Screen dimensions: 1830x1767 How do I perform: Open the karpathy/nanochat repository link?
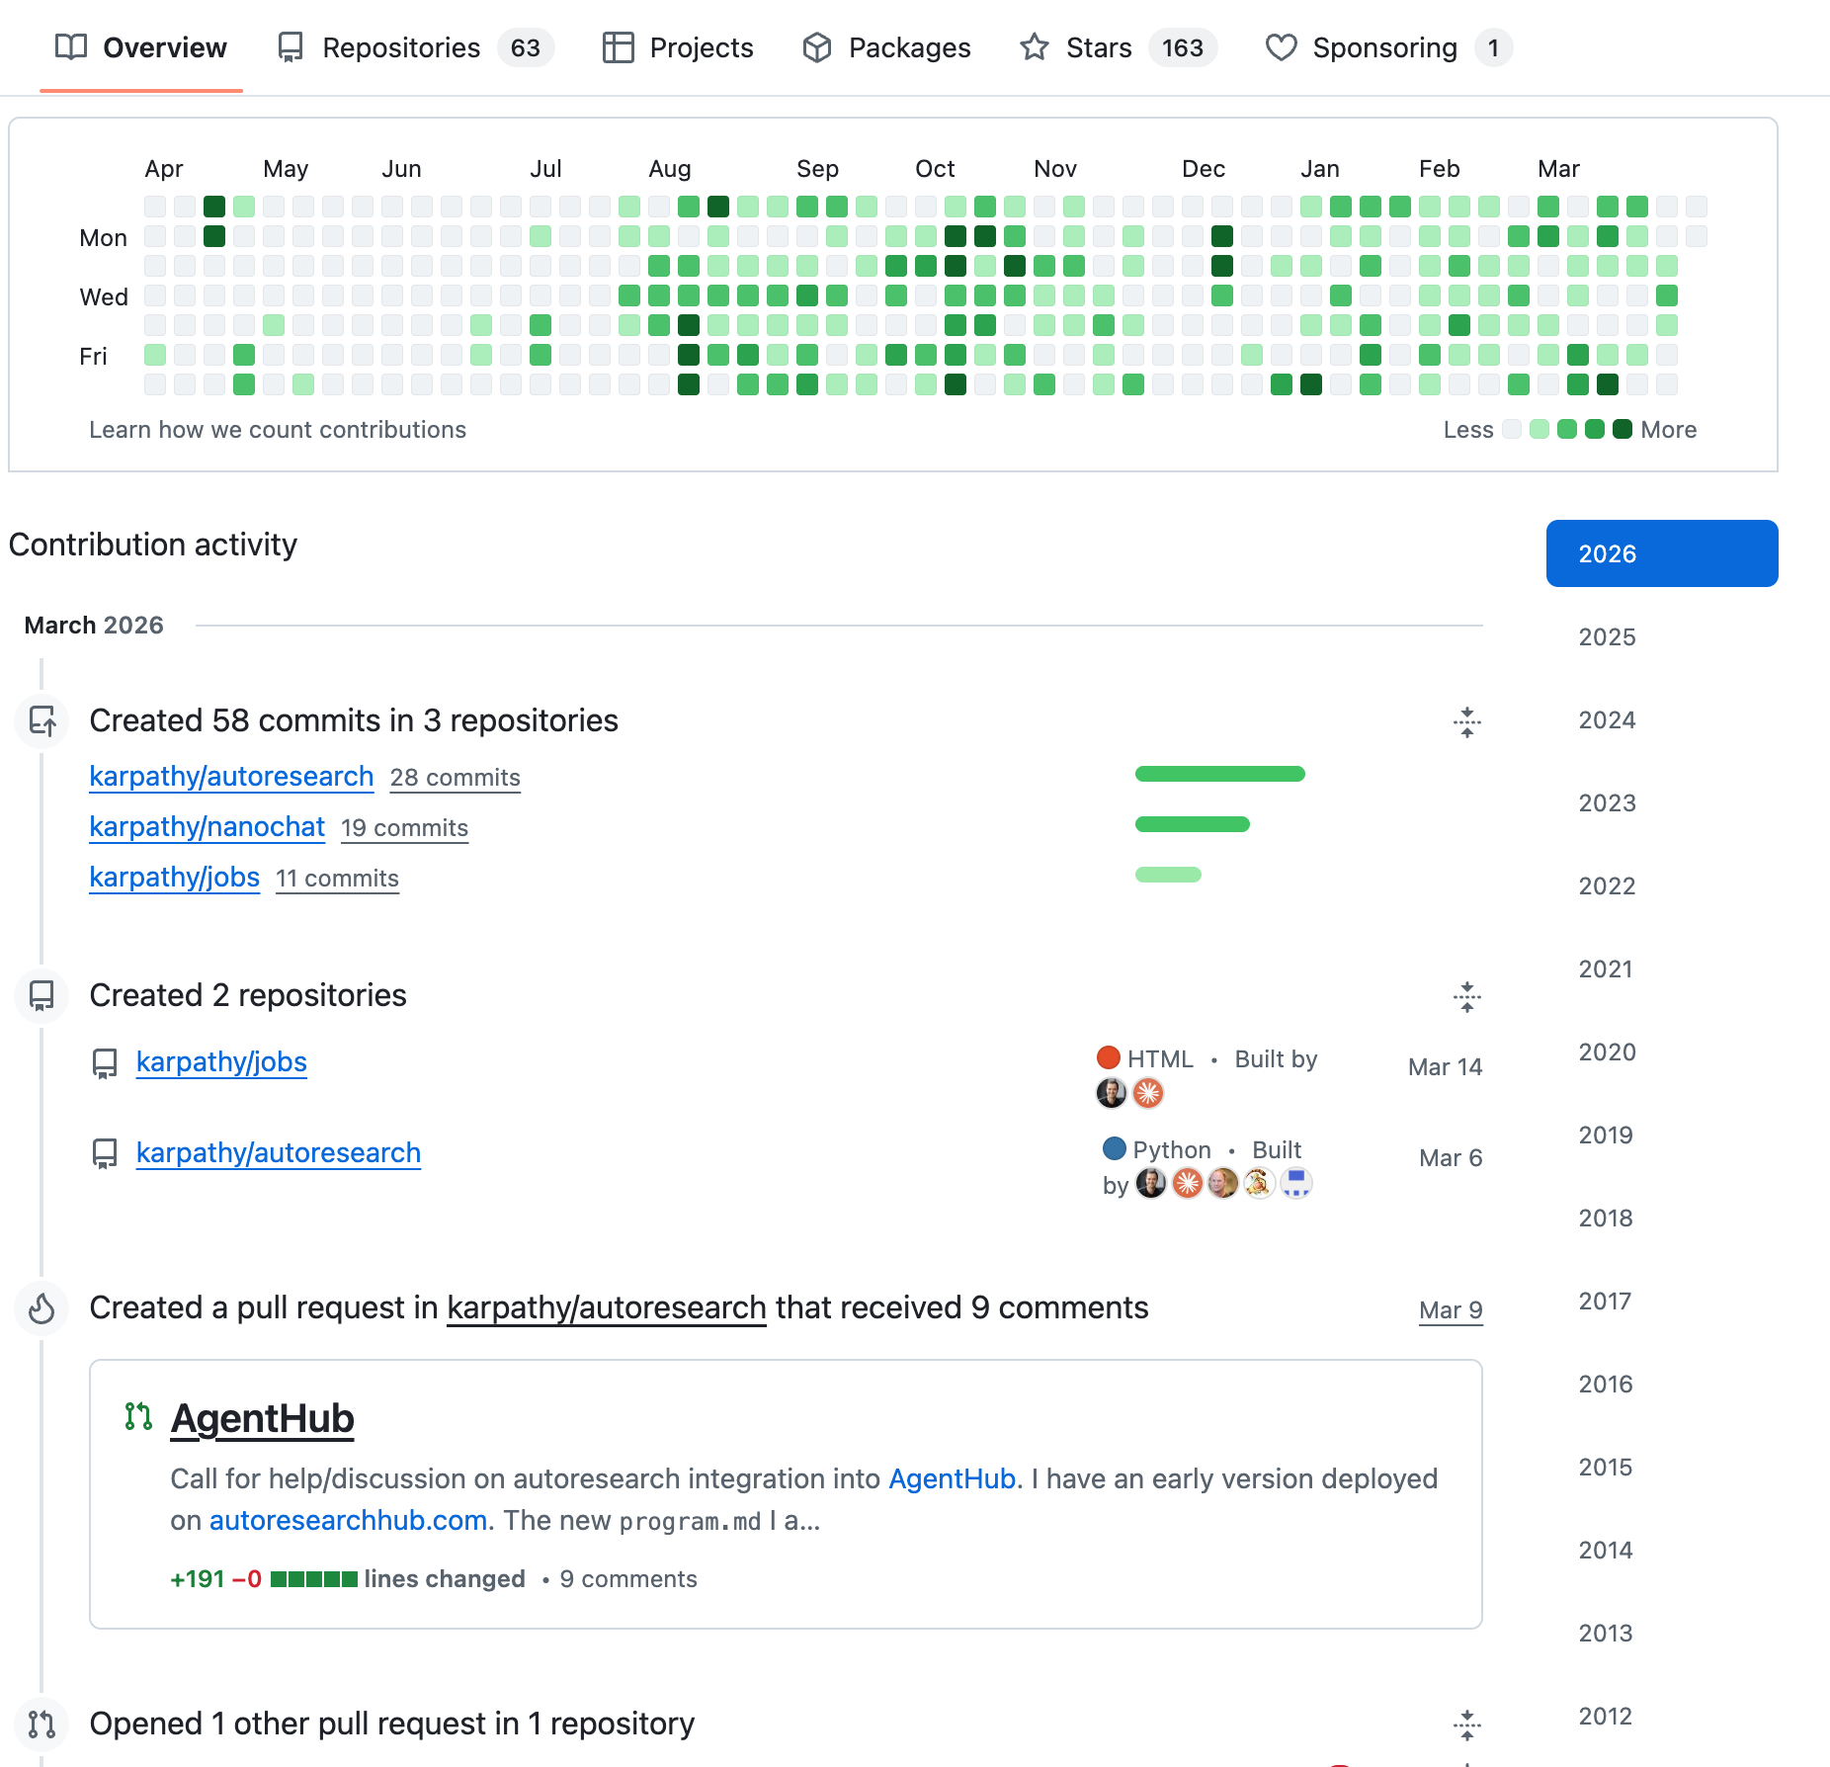(207, 827)
